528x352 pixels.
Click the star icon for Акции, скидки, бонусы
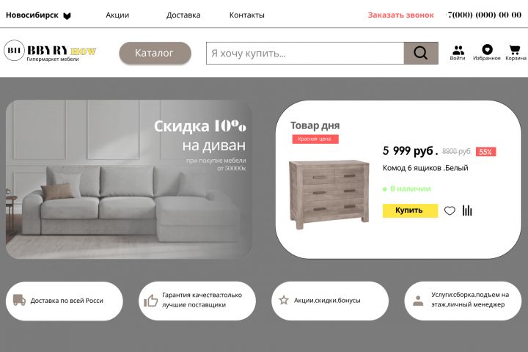284,300
